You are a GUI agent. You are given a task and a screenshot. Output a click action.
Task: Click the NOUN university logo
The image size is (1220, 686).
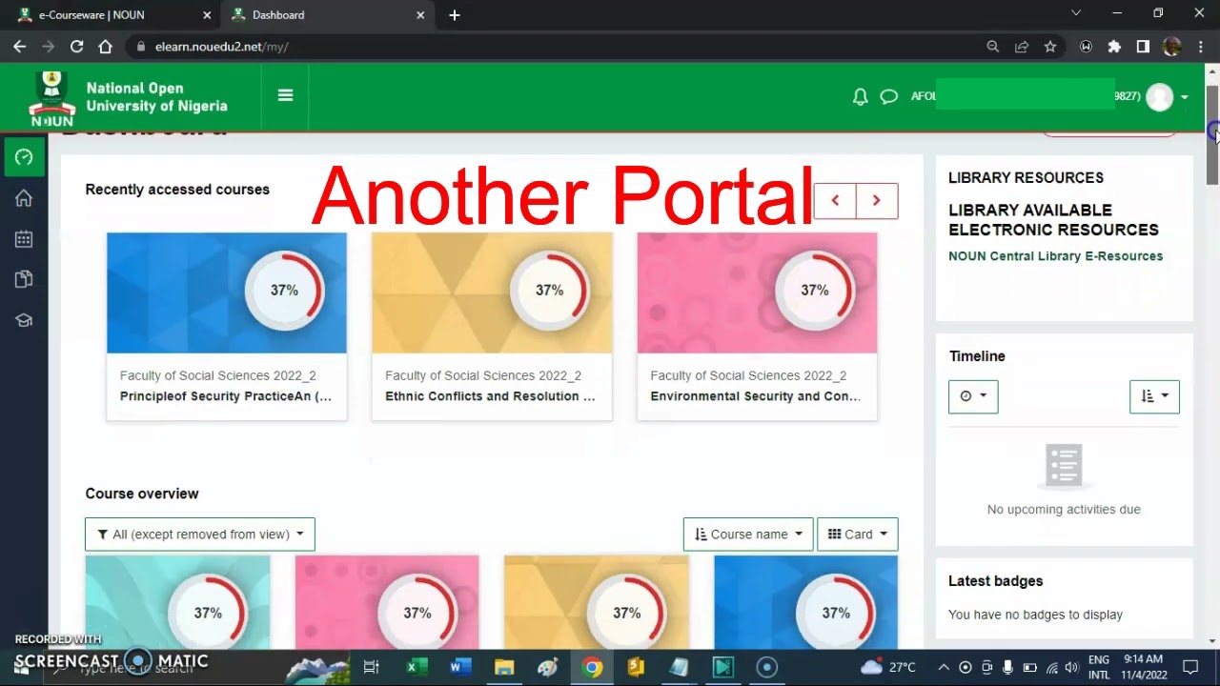[52, 98]
